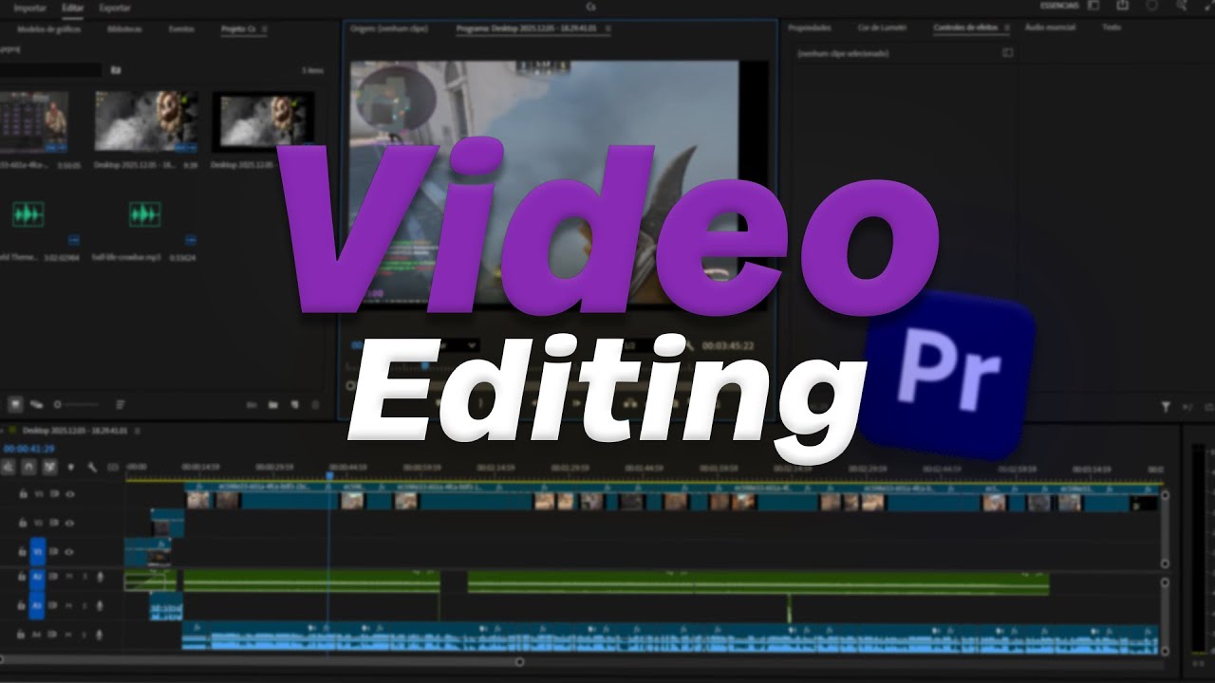Toggle insert sequences as nests icon
This screenshot has width=1215, height=683.
click(8, 467)
